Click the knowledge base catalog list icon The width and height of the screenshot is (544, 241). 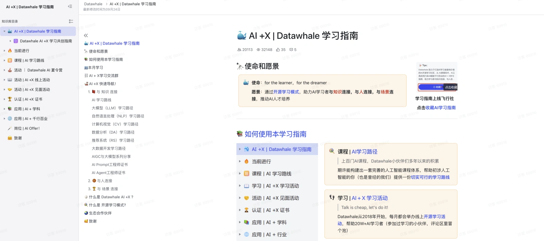pos(71,21)
